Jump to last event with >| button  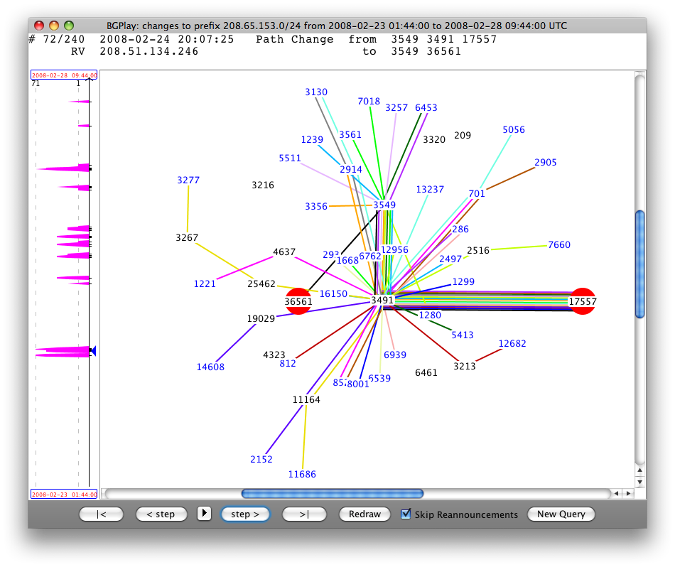click(304, 514)
